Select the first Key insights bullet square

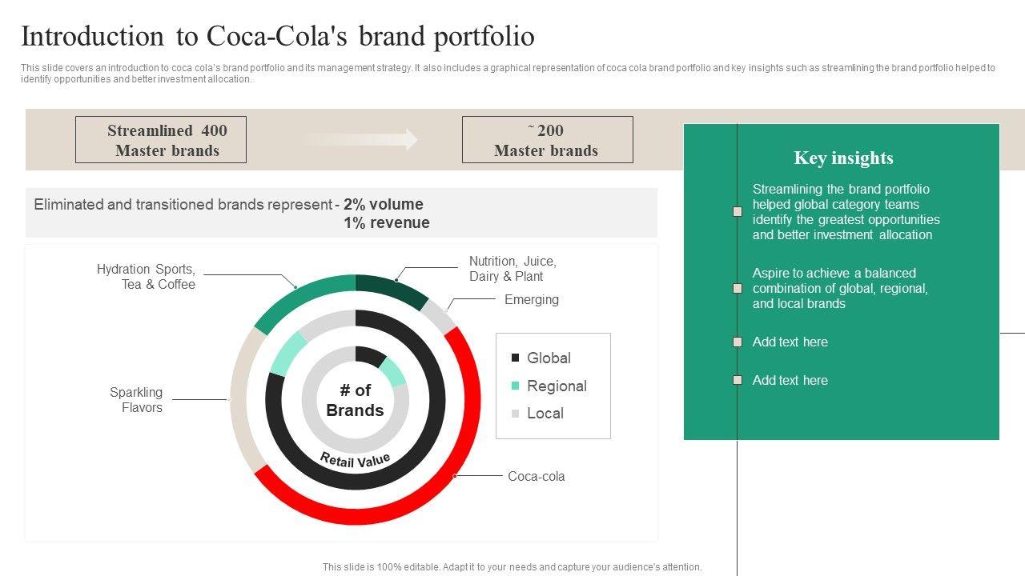738,212
